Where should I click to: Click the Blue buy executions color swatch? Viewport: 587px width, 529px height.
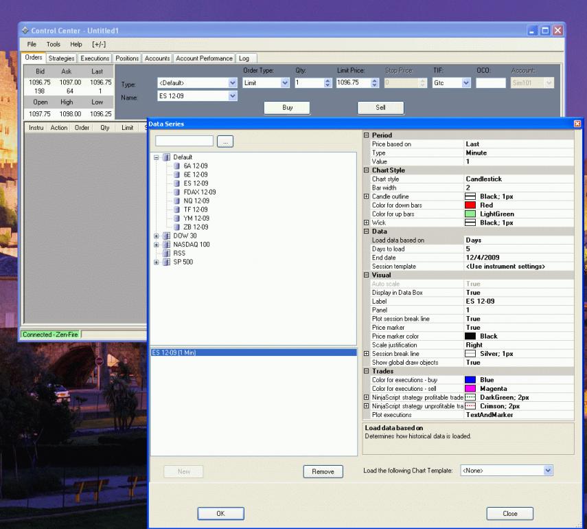click(x=470, y=380)
